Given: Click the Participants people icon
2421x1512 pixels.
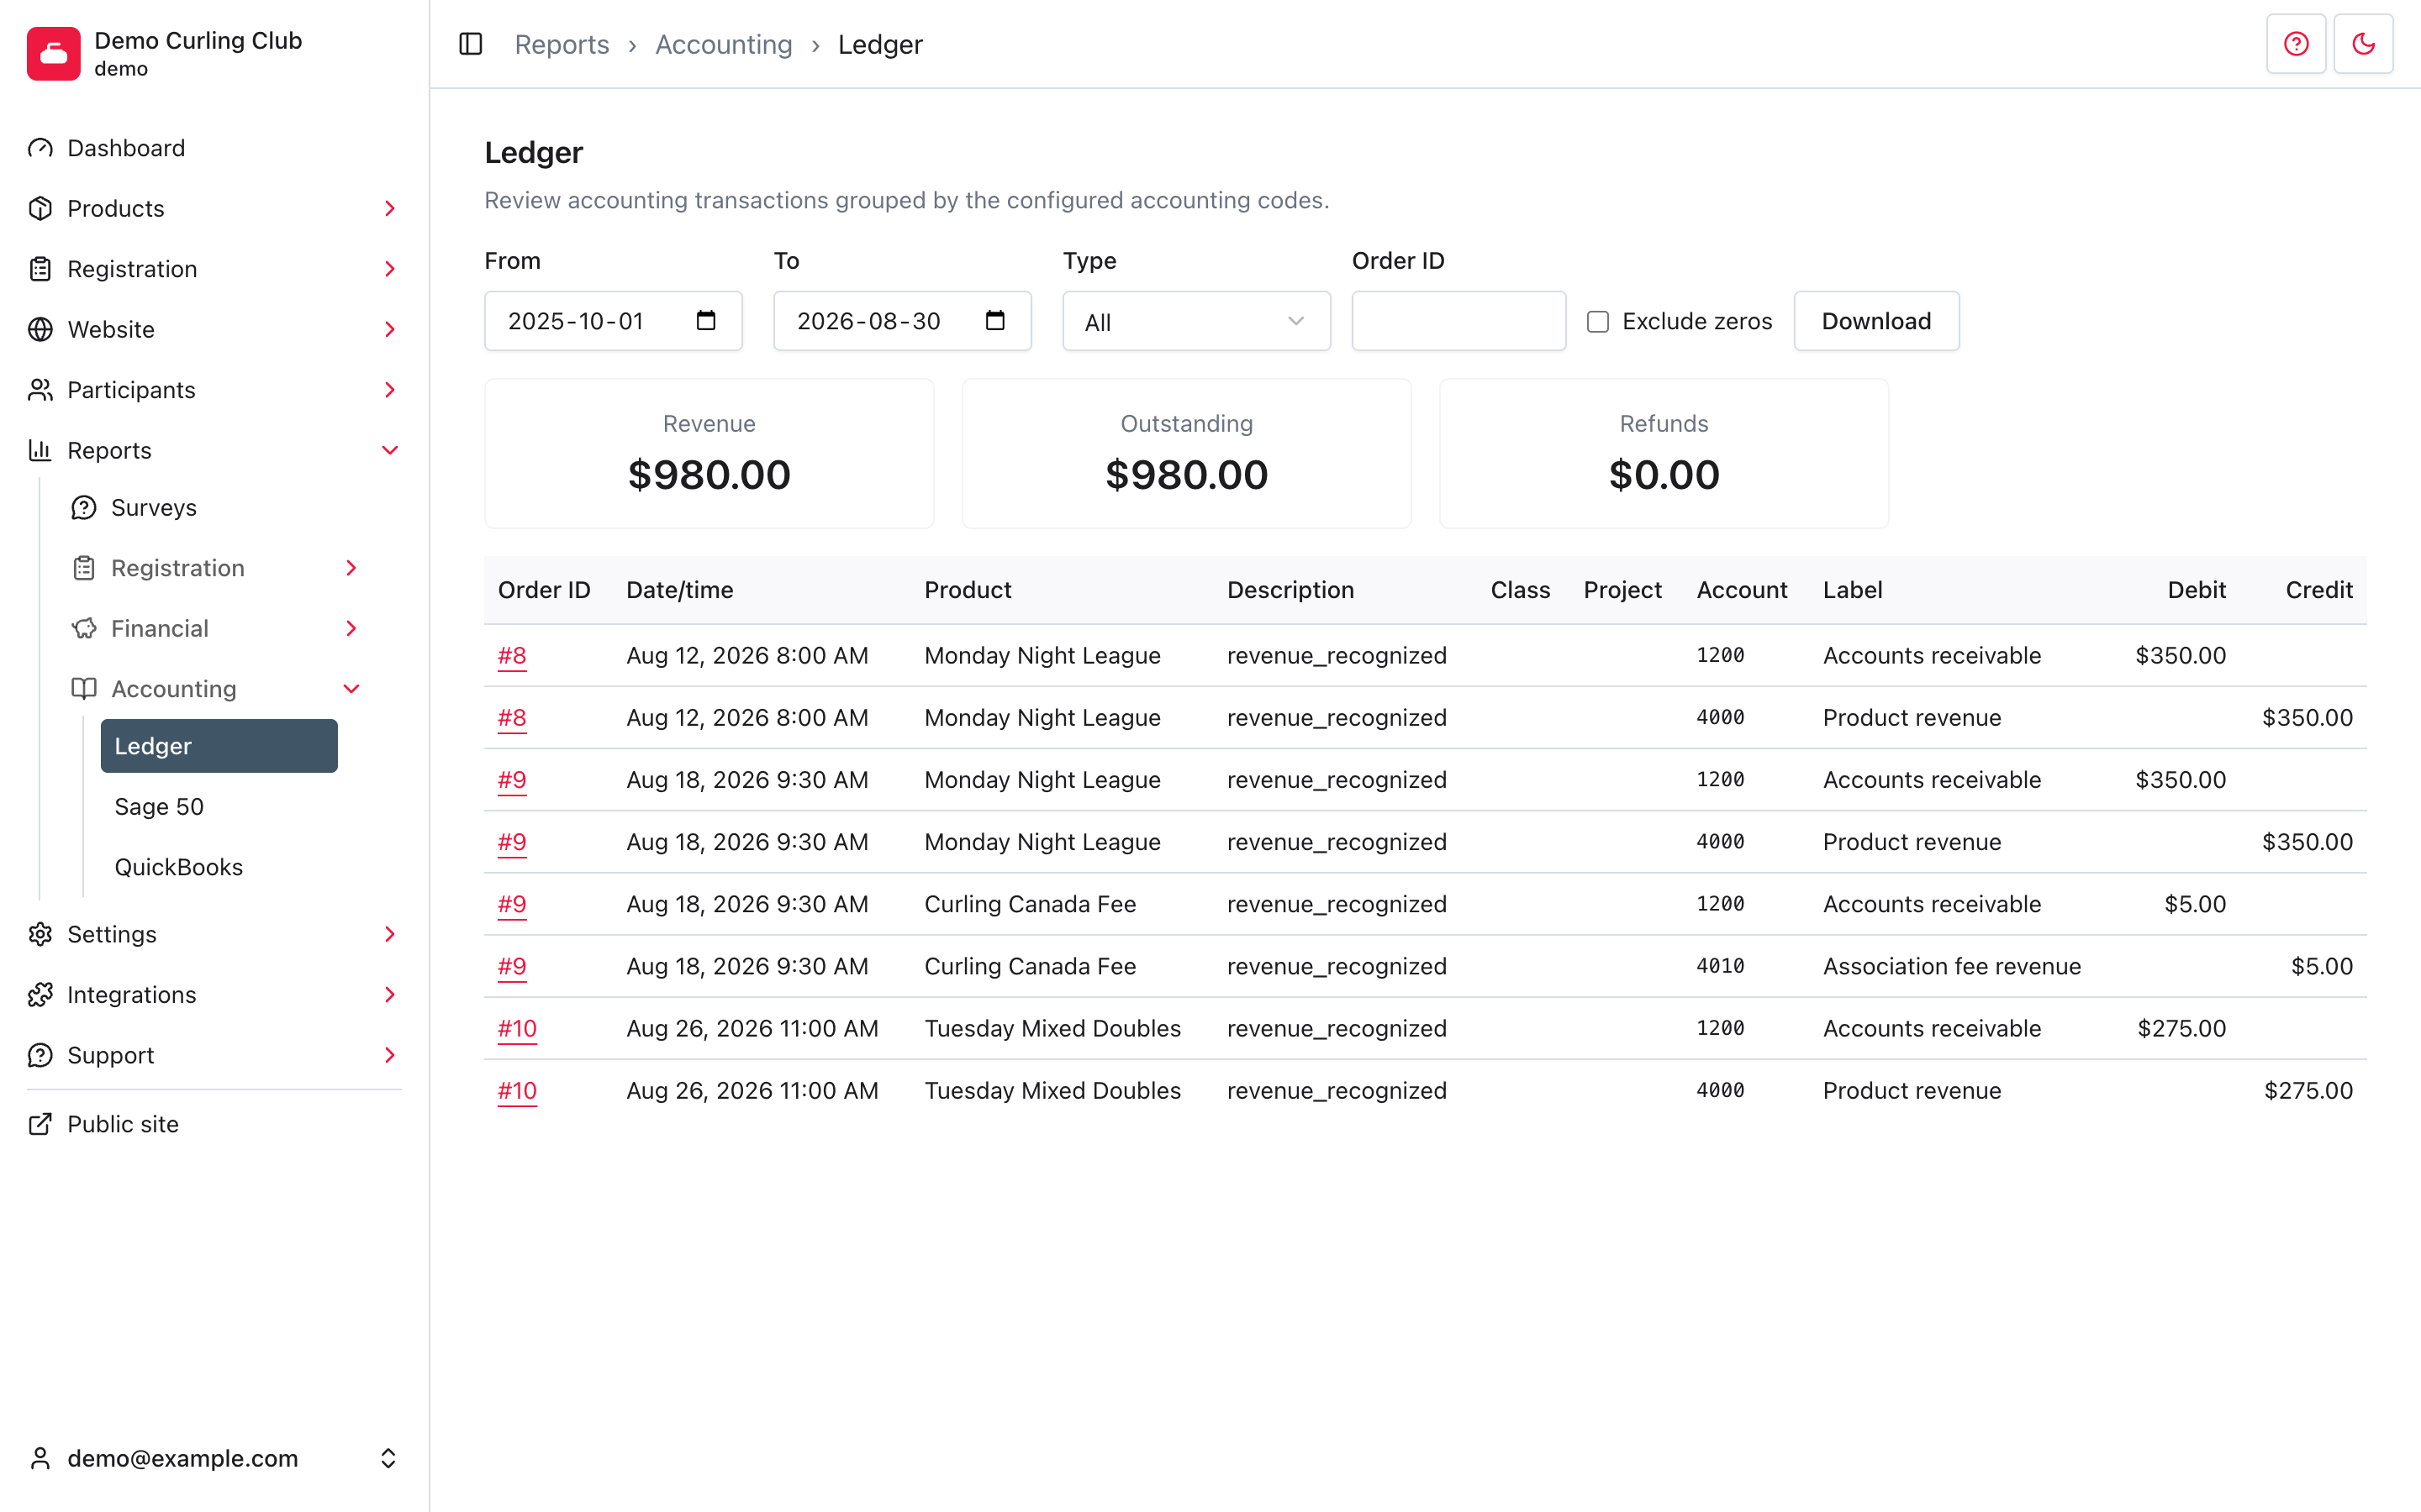Looking at the screenshot, I should click(40, 390).
